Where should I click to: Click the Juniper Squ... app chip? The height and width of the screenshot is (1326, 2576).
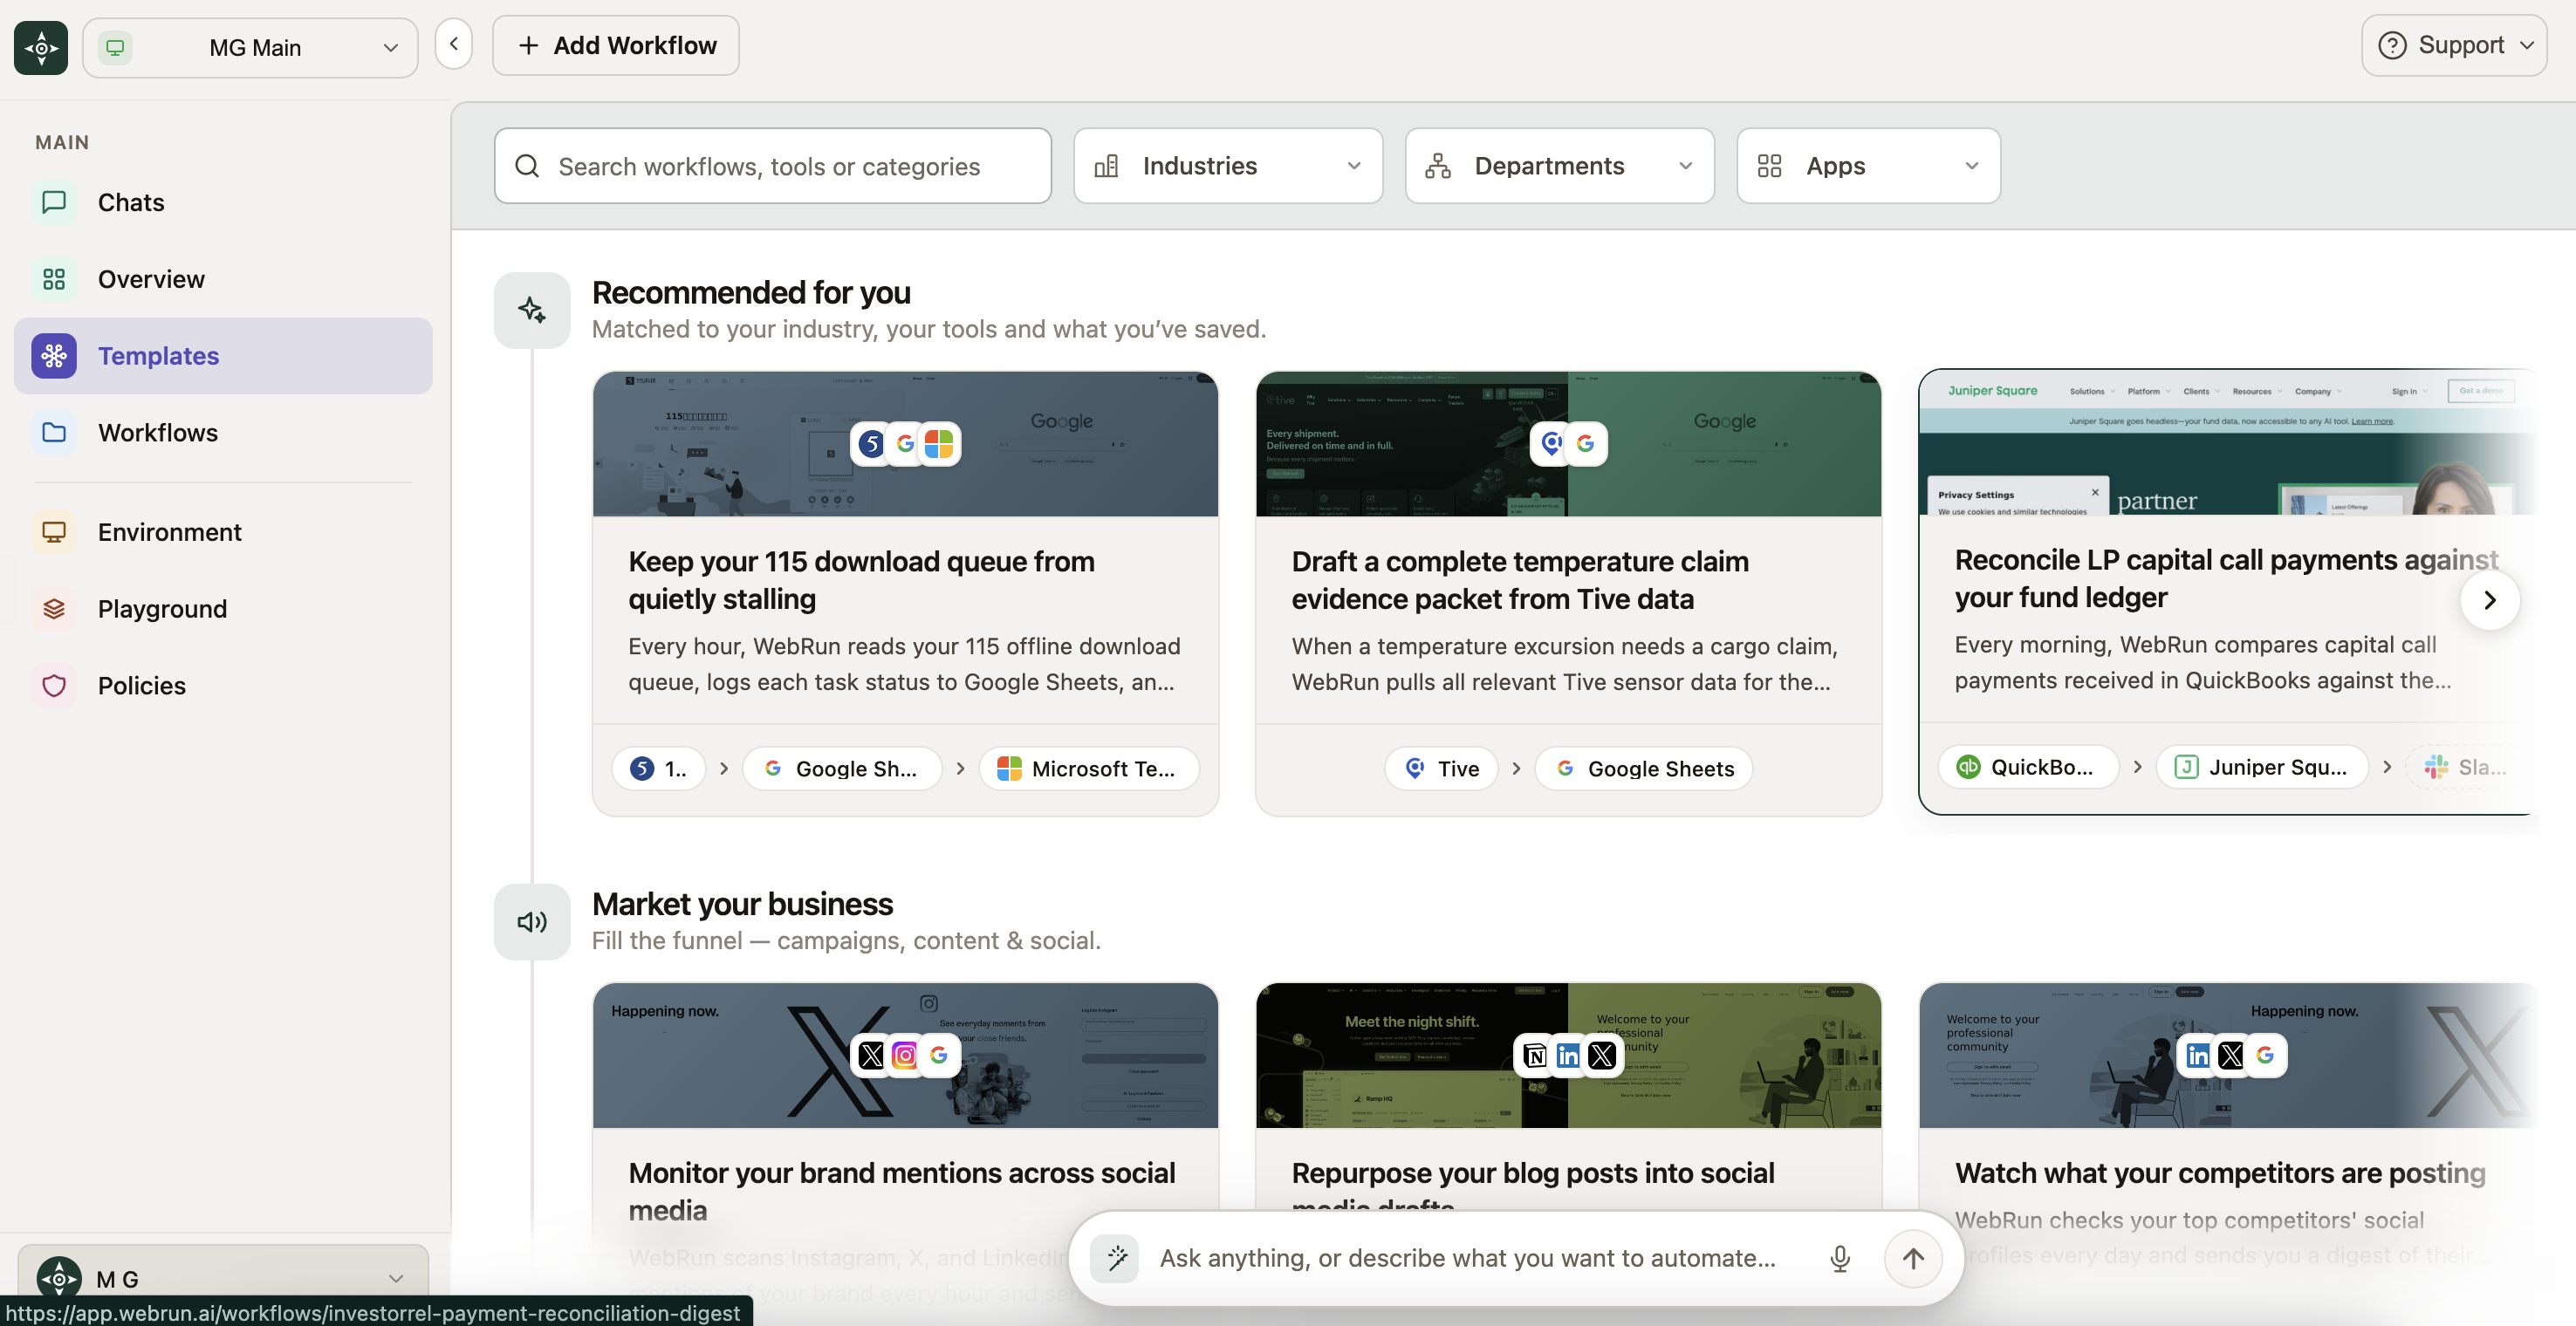point(2262,767)
